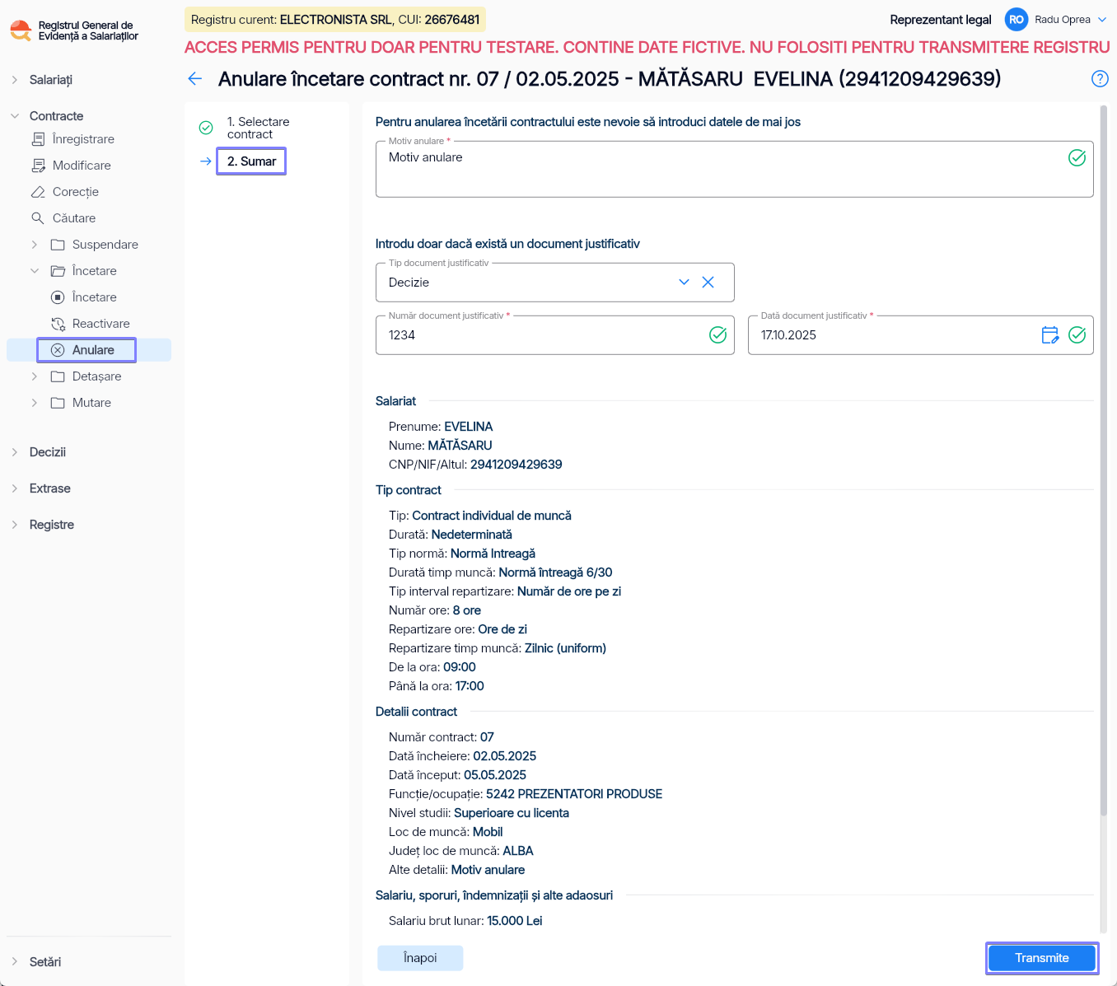Viewport: 1117px width, 986px height.
Task: Click the back arrow next to page title
Action: pos(195,78)
